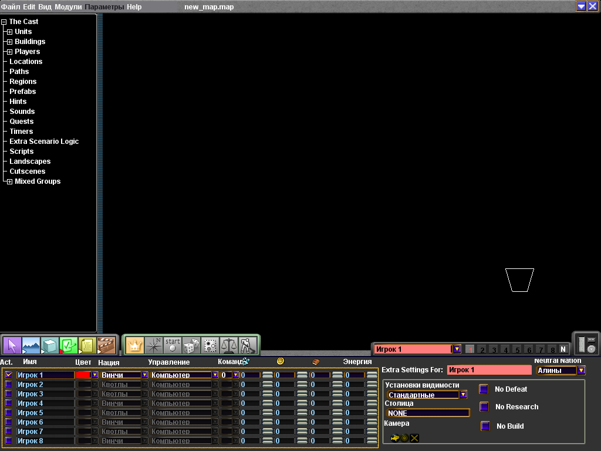Select Landscapes in the tree
This screenshot has height=451, width=601.
coord(30,161)
